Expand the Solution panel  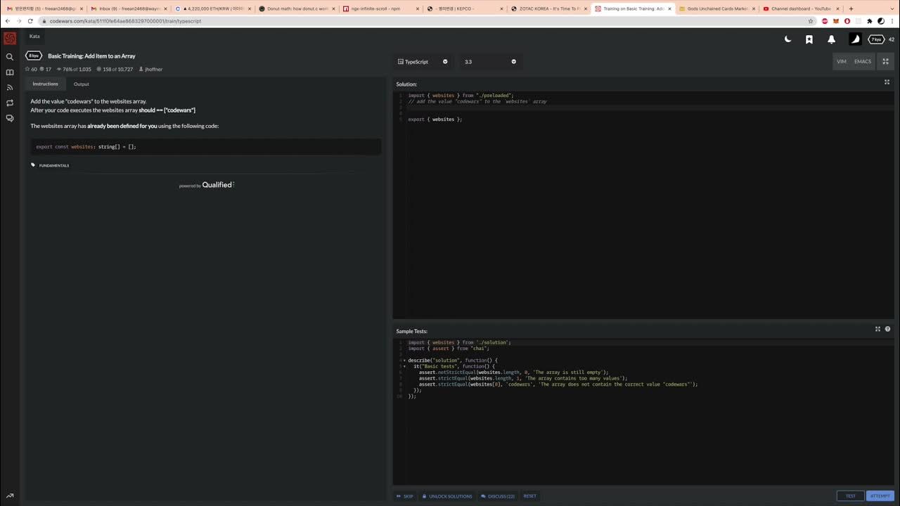[887, 82]
